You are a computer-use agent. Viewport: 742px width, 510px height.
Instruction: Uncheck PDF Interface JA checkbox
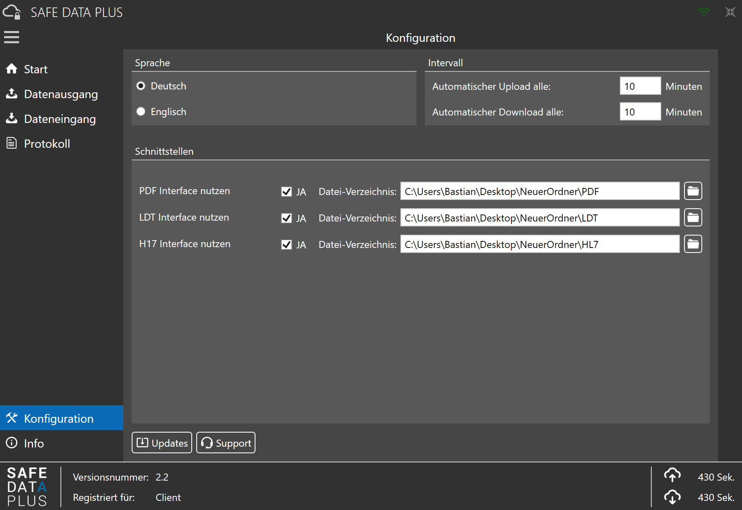(x=287, y=192)
